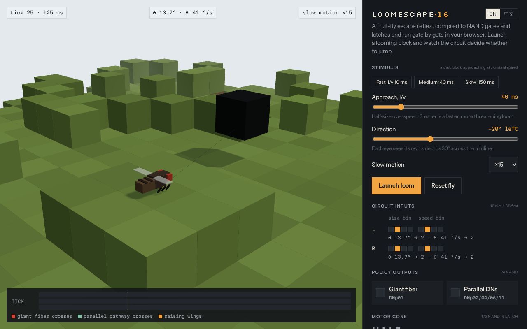Click the teal parallel pathway crosses swatch

(x=79, y=316)
